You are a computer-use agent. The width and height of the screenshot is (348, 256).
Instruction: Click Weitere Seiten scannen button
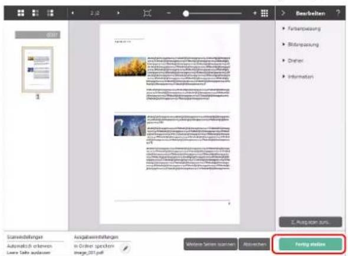211,244
